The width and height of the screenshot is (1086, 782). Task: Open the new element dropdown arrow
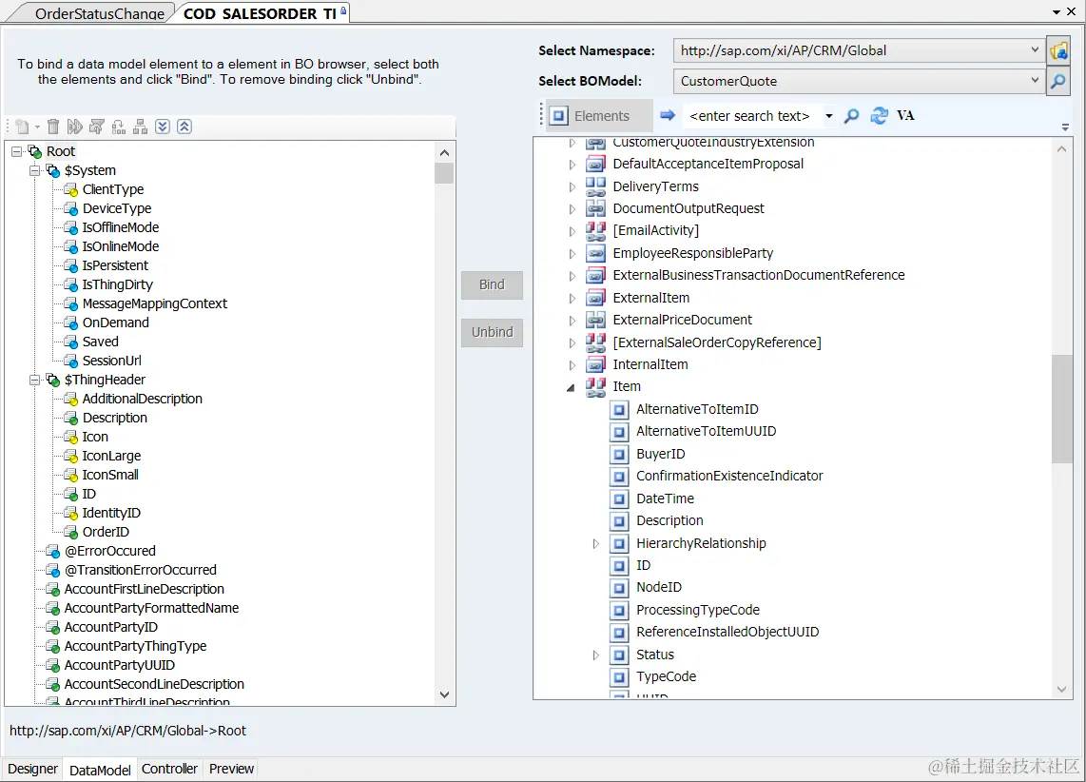(x=37, y=127)
